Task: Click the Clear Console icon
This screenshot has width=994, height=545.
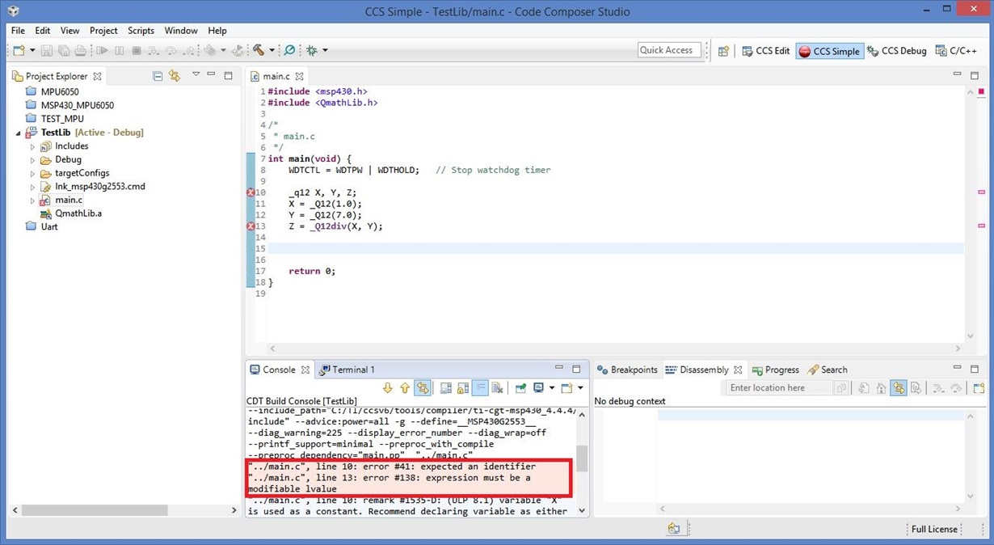Action: click(498, 388)
